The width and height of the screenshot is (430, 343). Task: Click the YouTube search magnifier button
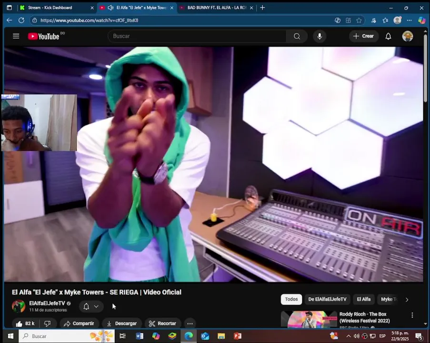click(x=297, y=36)
